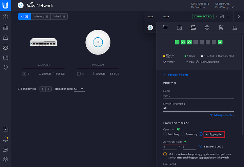Screen dimensions: 244x167
Task: Show the All (2) devices tab
Action: click(x=24, y=17)
